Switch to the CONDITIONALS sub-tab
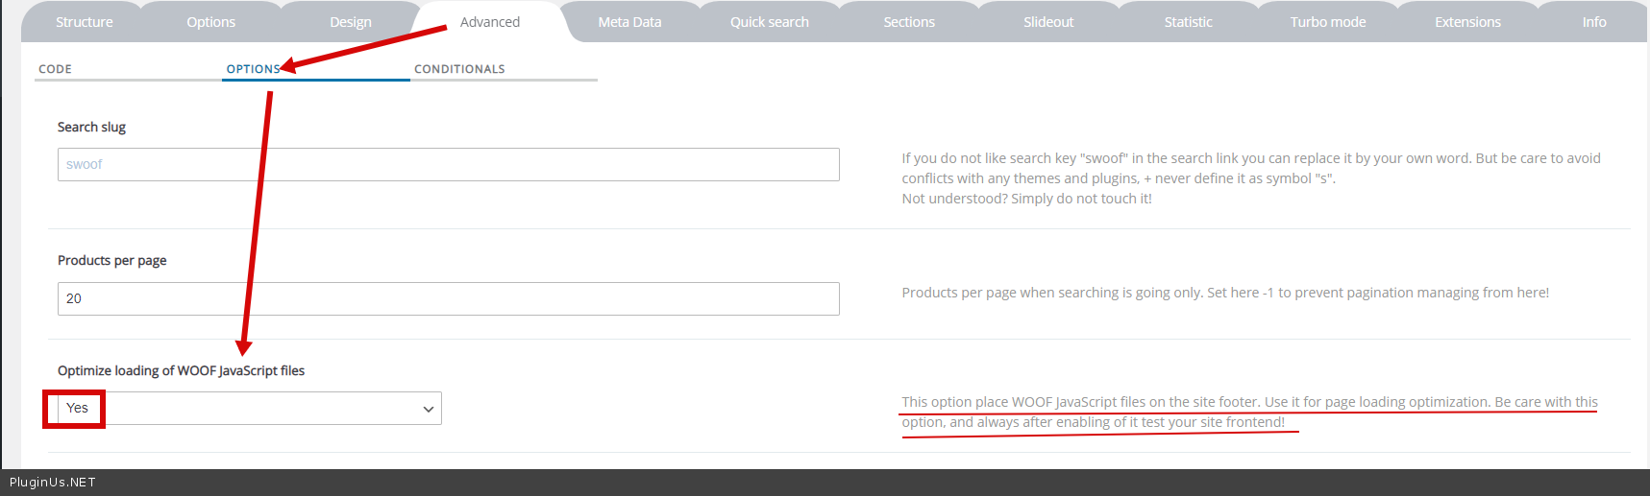Screen dimensions: 1650x496 459,69
